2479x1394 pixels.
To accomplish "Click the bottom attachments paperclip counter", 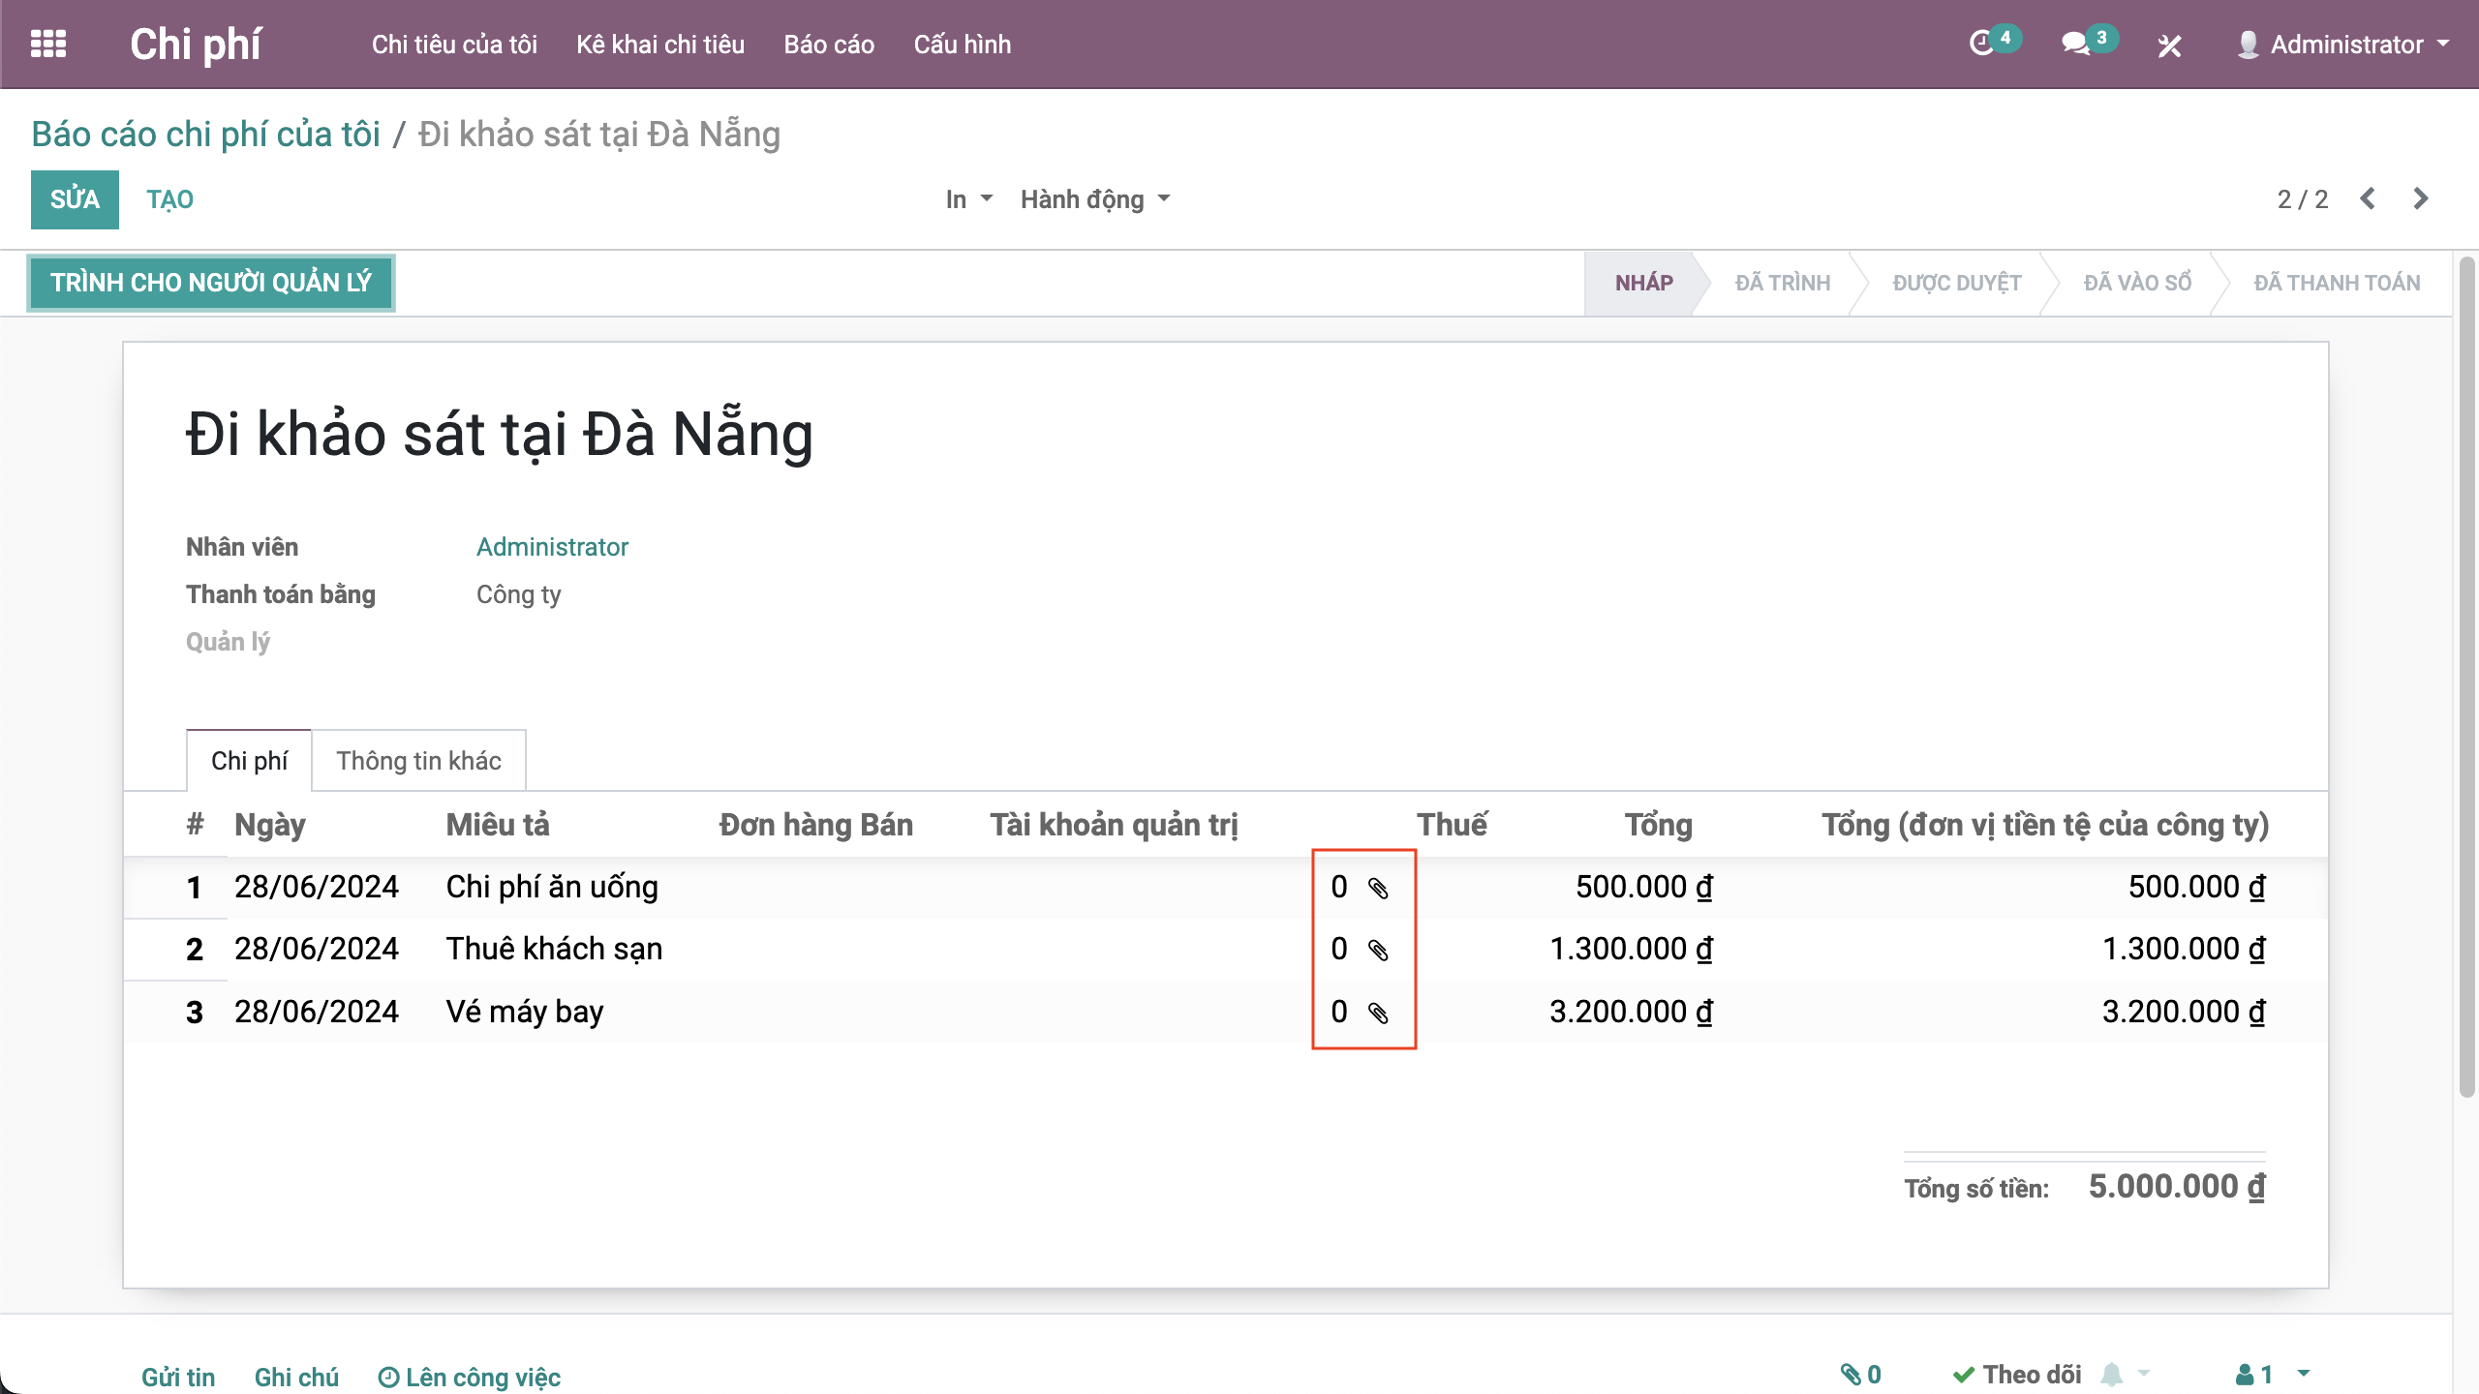I will click(1861, 1375).
